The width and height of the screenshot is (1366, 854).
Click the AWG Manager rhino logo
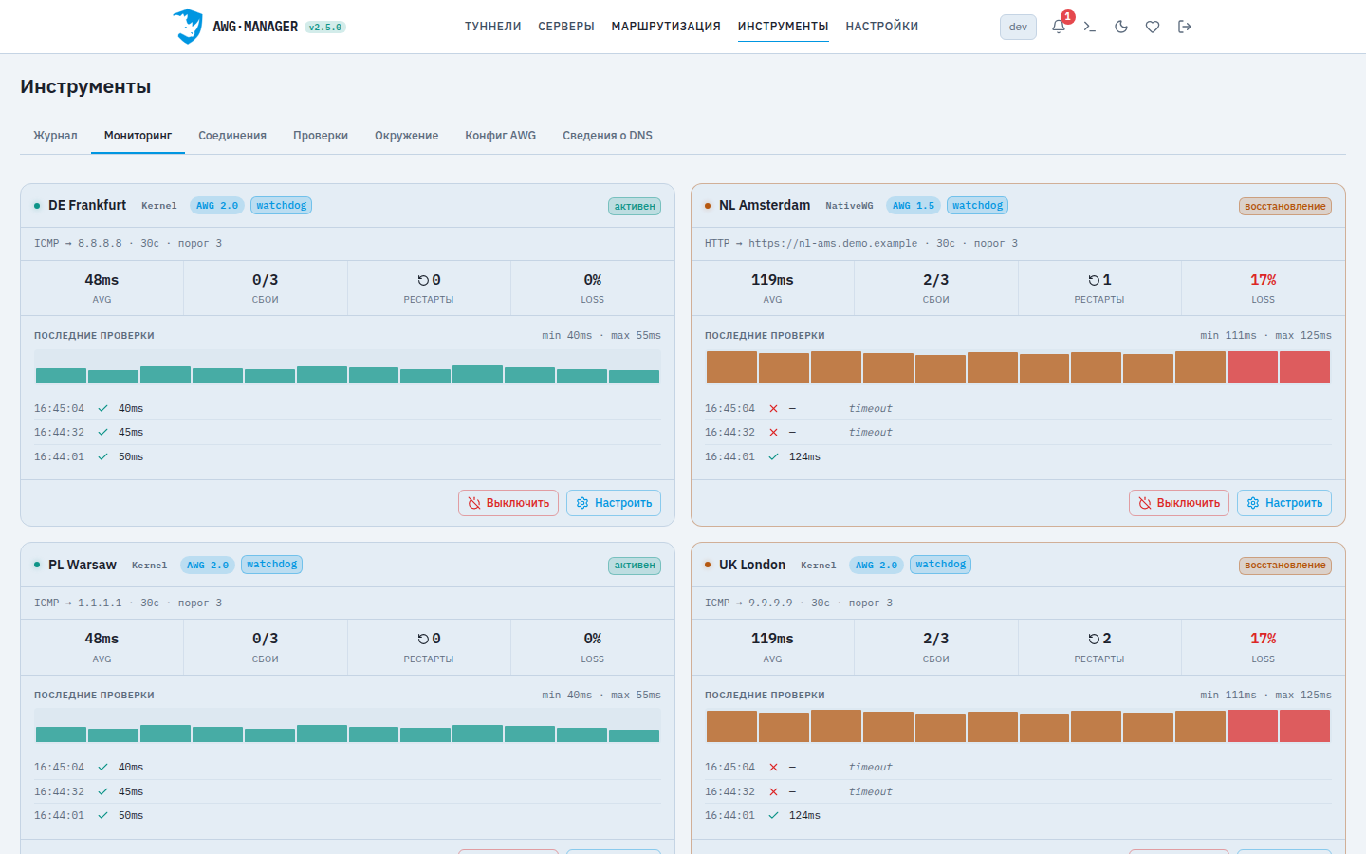pos(188,27)
